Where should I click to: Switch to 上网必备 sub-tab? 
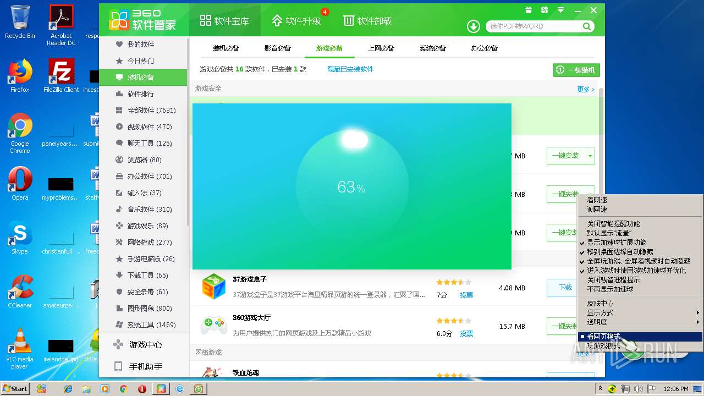(381, 48)
